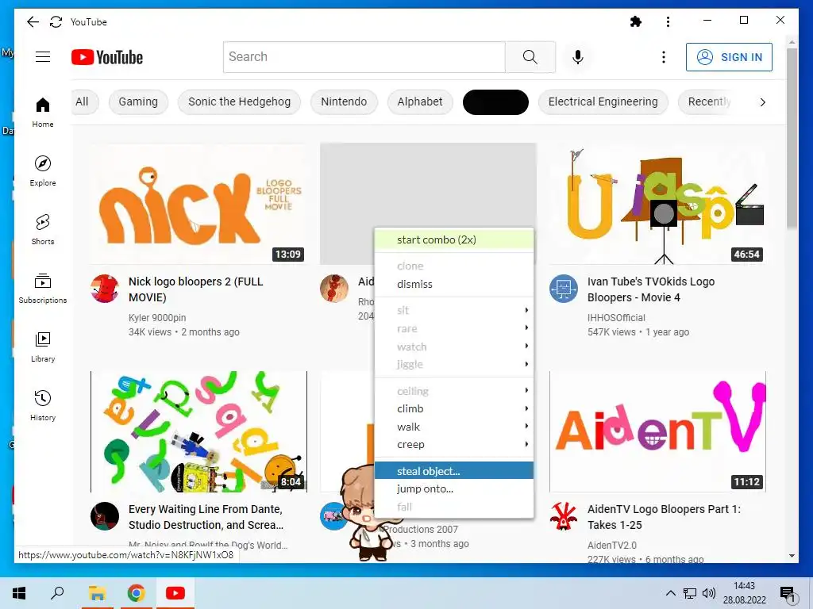Choose jump onto... menu entry
The image size is (813, 609).
click(453, 488)
